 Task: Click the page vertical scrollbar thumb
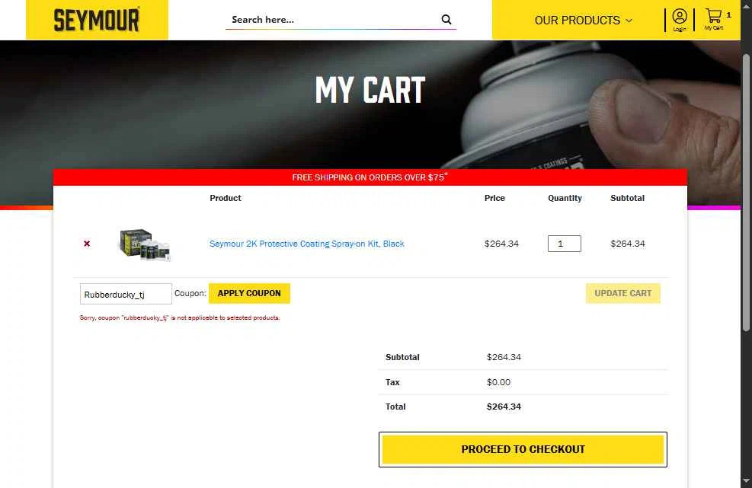[746, 192]
